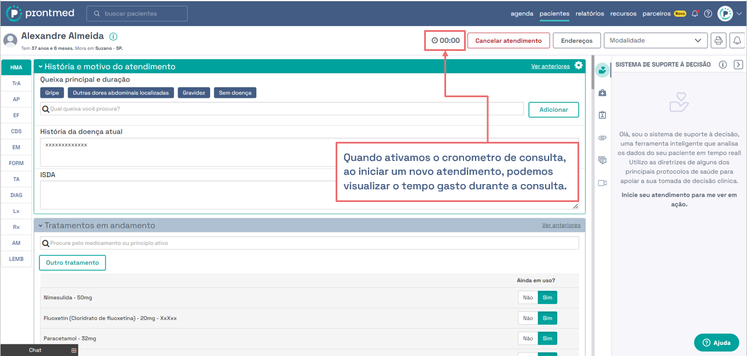This screenshot has width=747, height=356.
Task: Open the messages chat sidebar icon
Action: click(602, 160)
